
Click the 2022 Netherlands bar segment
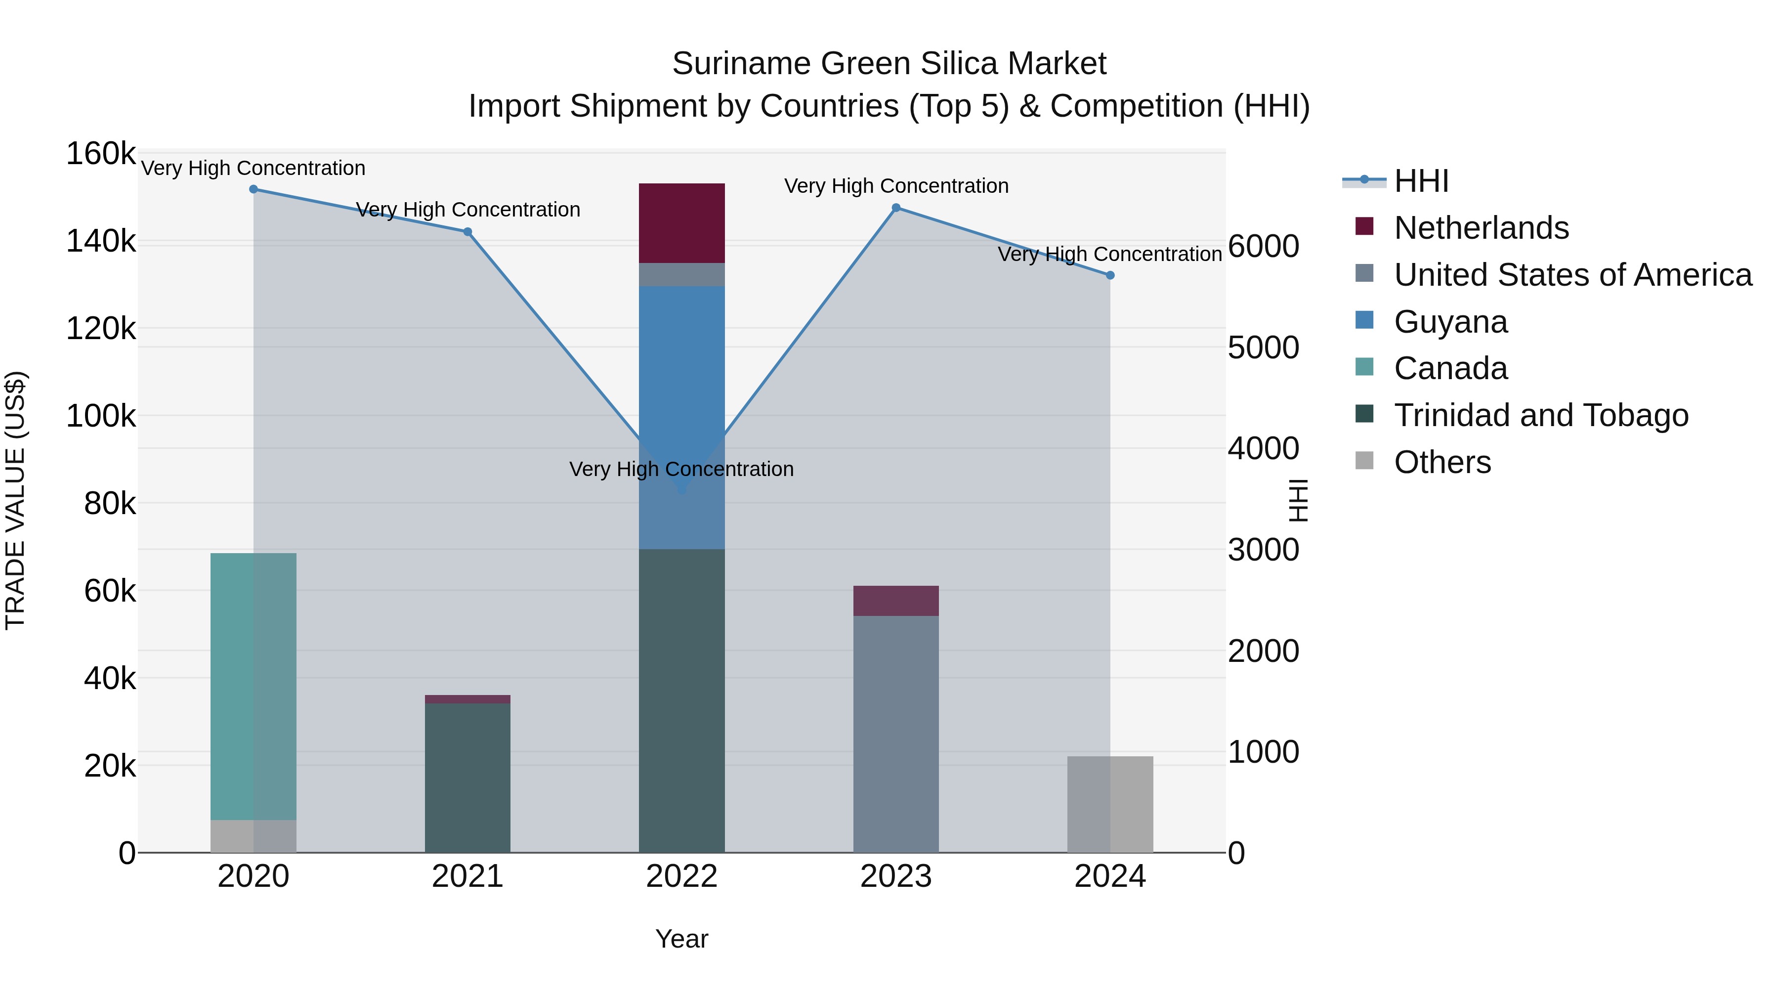click(x=681, y=223)
